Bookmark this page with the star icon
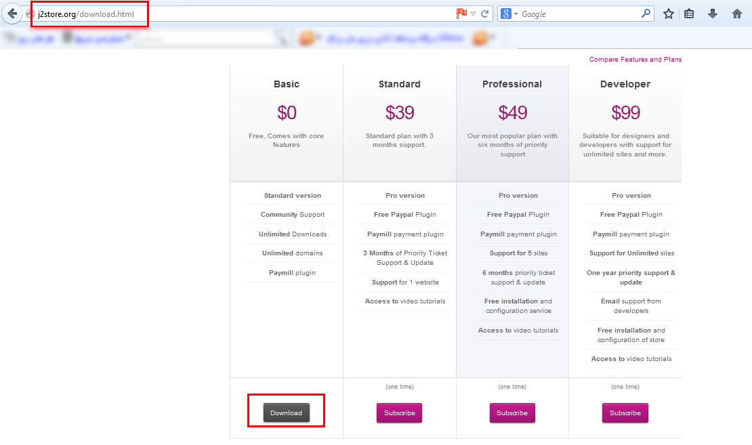 669,14
